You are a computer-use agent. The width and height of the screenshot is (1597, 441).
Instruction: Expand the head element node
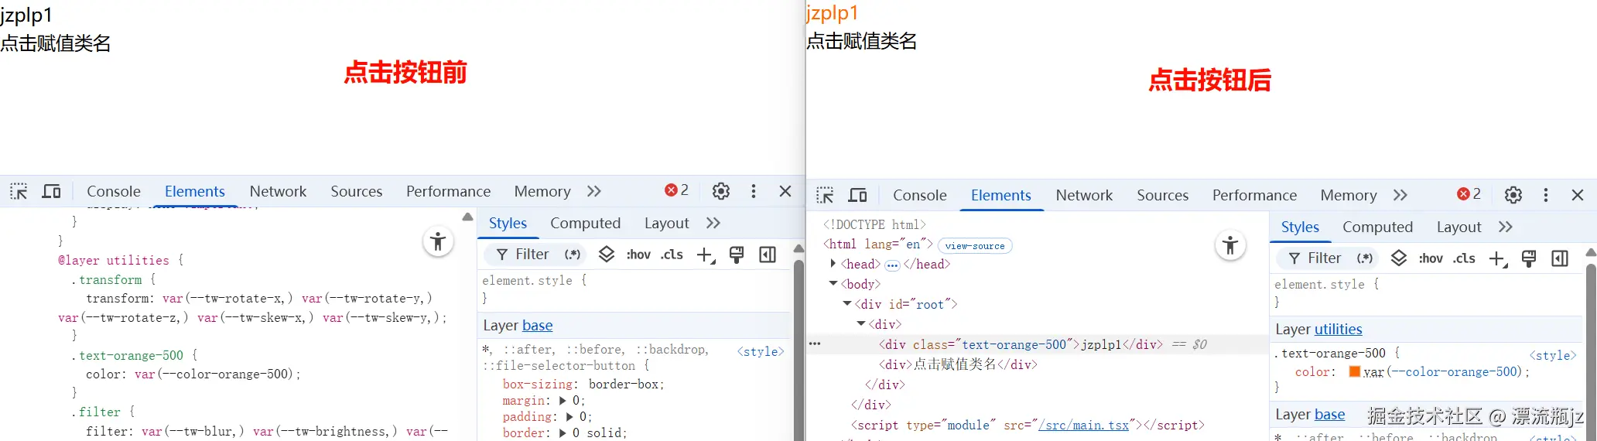(833, 264)
